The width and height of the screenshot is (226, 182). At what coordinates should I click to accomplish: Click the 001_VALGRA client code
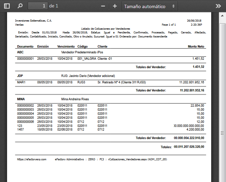click(x=87, y=59)
